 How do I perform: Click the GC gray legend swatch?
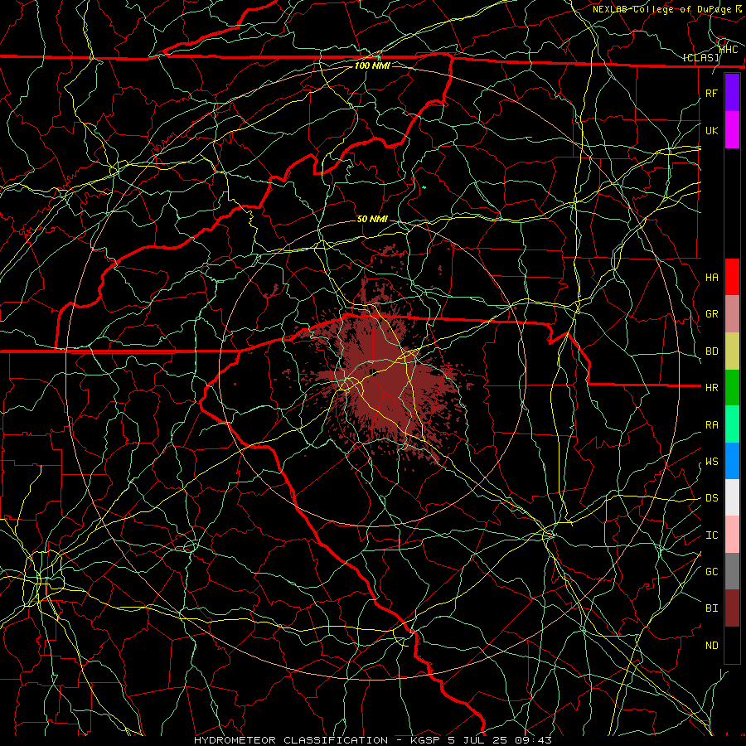732,571
